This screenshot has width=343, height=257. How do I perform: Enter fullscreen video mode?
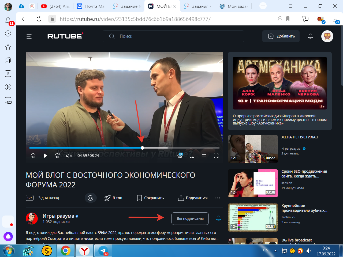click(x=216, y=156)
